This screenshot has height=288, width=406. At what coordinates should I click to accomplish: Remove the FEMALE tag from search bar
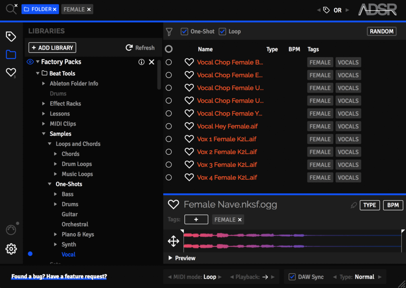[x=89, y=9]
